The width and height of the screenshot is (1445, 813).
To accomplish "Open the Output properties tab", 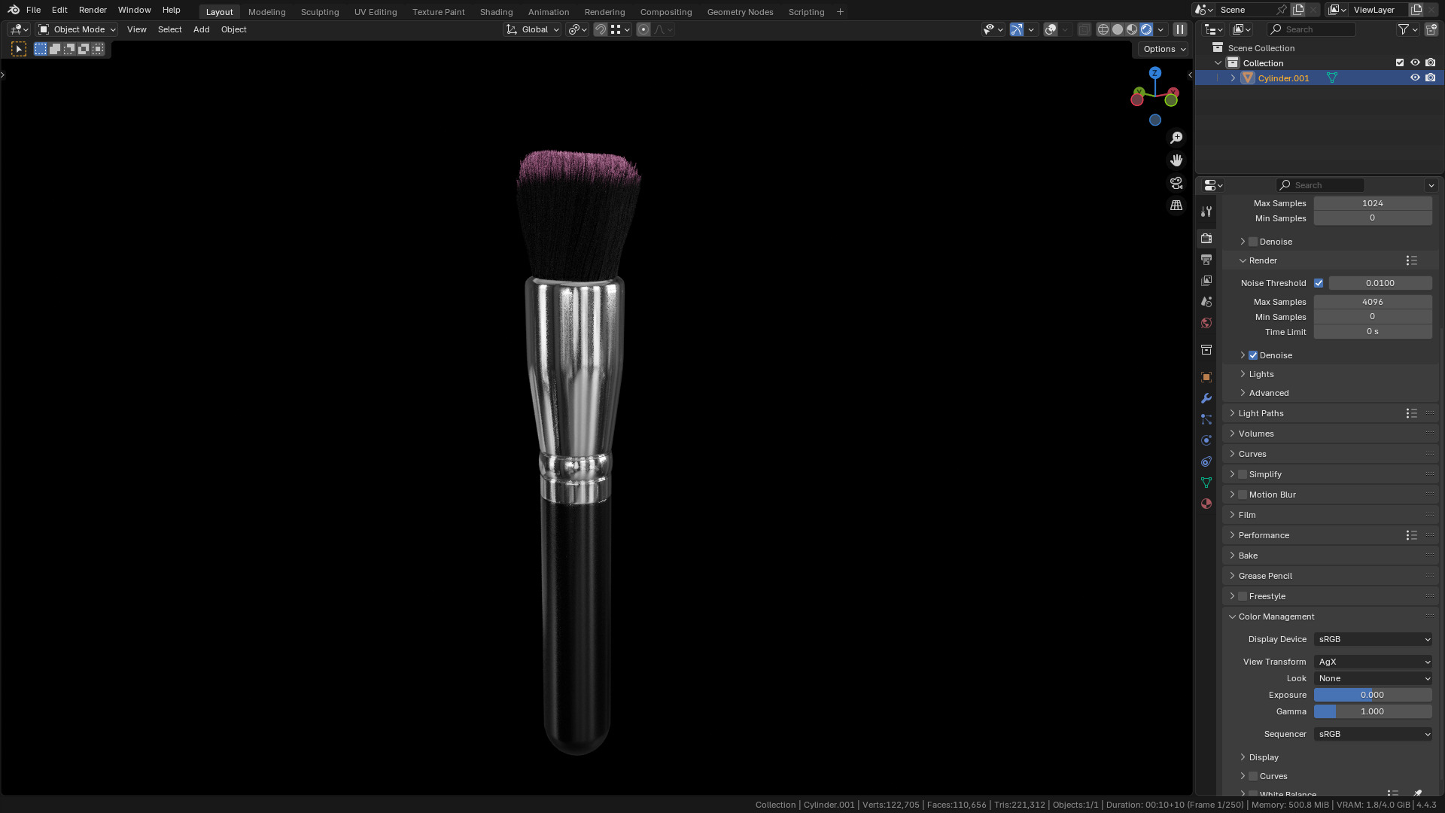I will coord(1206,260).
